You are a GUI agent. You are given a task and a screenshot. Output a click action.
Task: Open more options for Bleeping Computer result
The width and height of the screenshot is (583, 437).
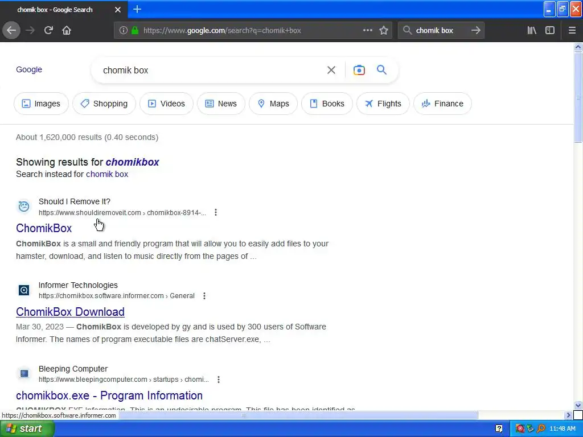[219, 380]
